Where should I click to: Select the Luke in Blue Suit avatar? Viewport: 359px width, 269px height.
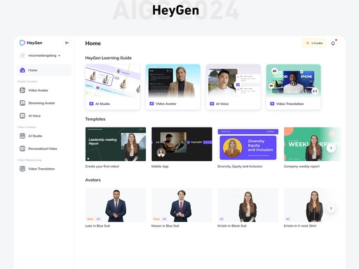(x=116, y=205)
